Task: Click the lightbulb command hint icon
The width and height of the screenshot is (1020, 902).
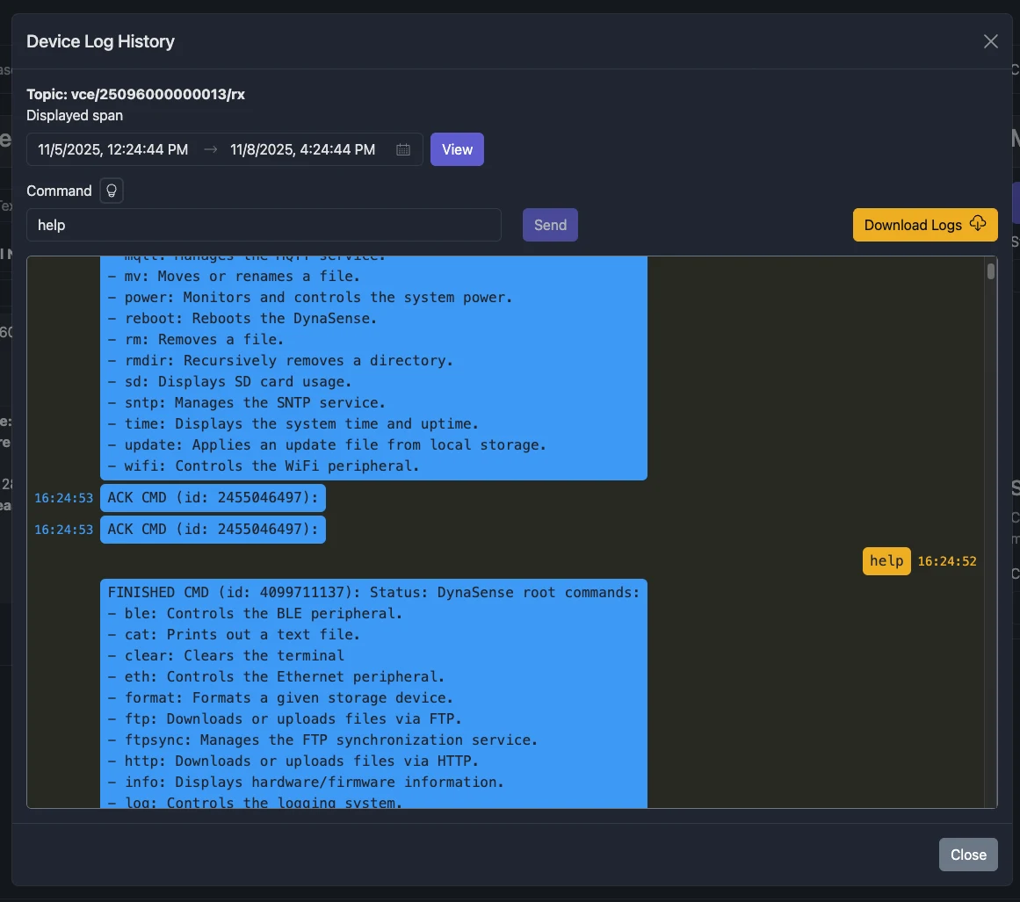Action: tap(111, 191)
